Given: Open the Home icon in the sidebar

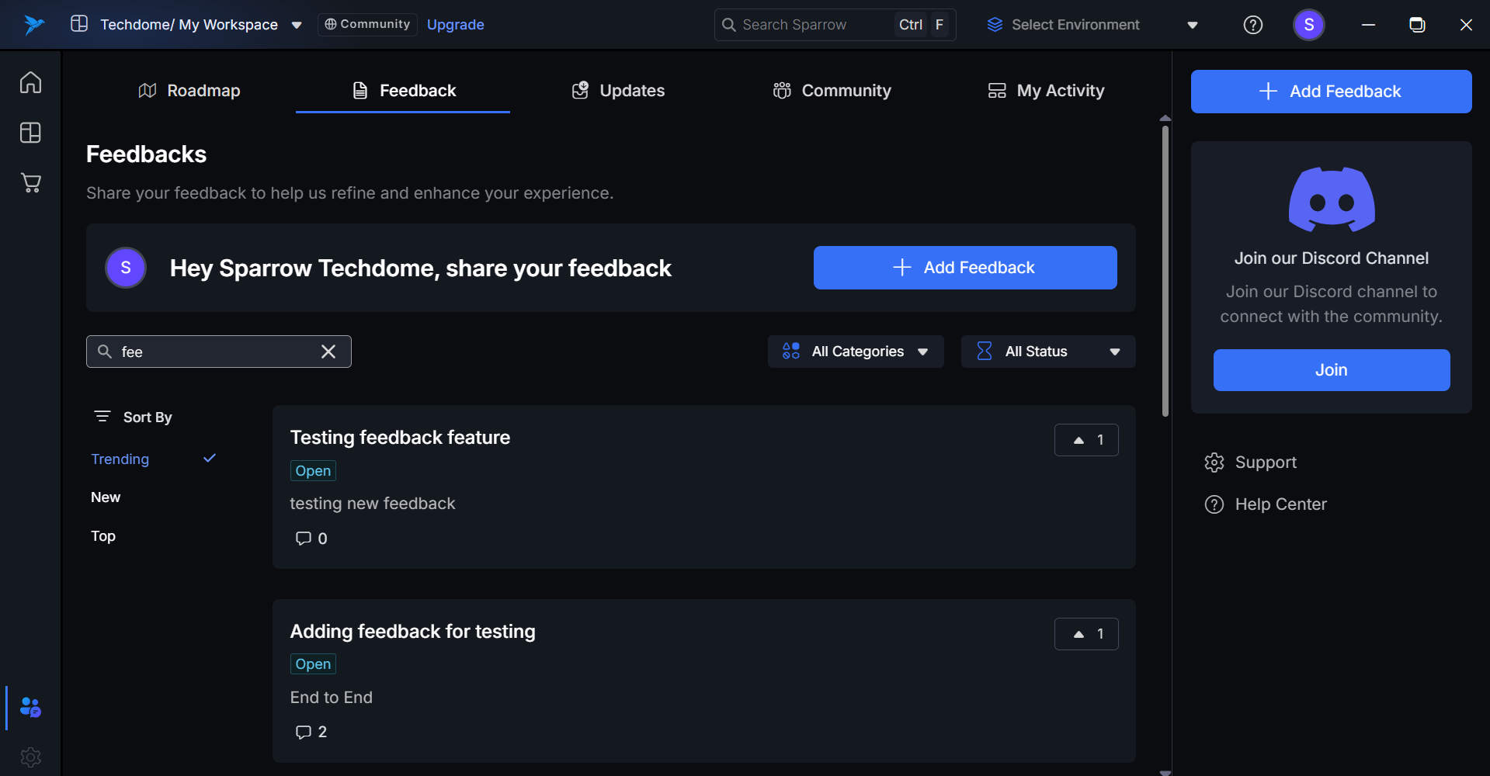Looking at the screenshot, I should point(30,82).
